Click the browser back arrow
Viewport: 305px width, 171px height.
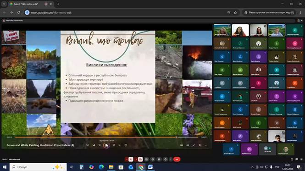[x=4, y=12]
